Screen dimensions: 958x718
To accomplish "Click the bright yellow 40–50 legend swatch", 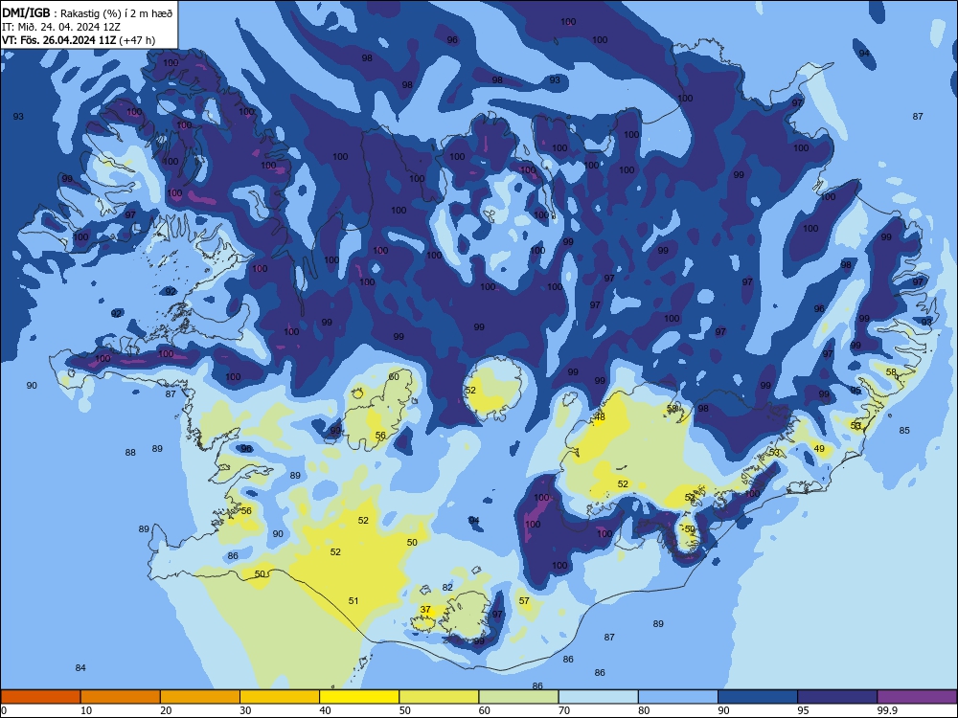I will click(x=359, y=697).
